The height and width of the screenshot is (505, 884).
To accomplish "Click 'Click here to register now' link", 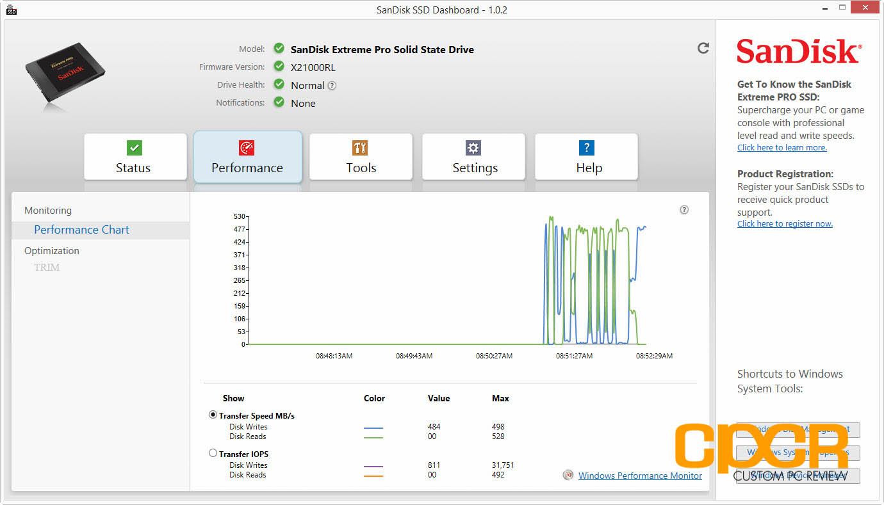I will pyautogui.click(x=785, y=224).
